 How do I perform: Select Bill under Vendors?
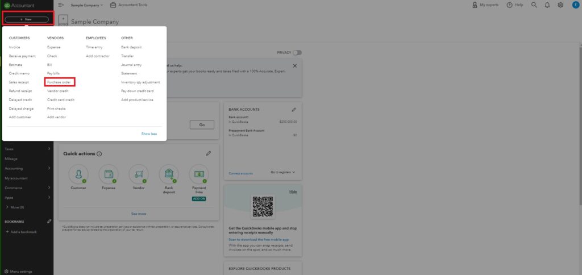click(50, 65)
